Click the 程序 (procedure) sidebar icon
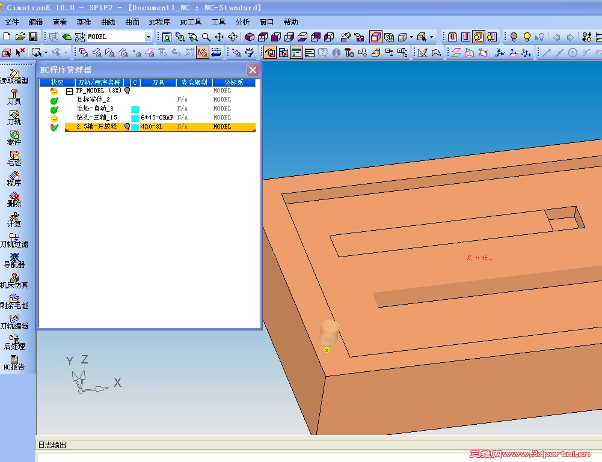The width and height of the screenshot is (602, 462). pos(14,178)
